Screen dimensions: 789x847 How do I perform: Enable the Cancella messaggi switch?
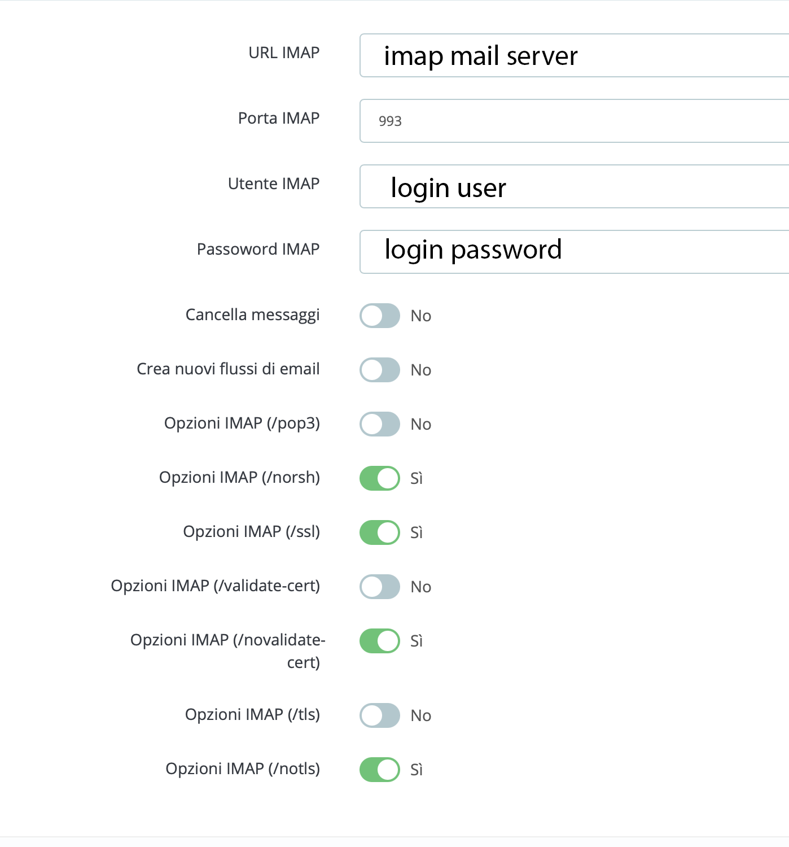380,316
